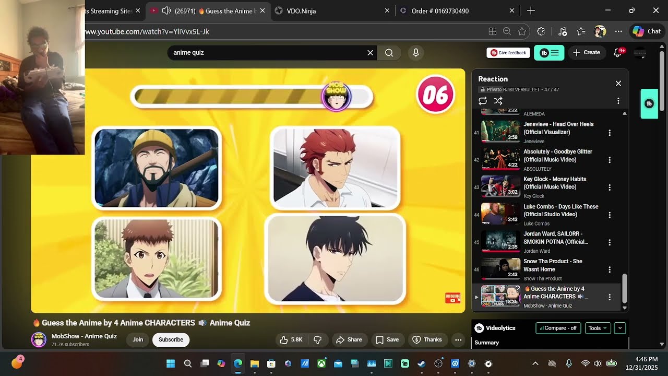This screenshot has height=376, width=668.
Task: Open Copilot Chat button
Action: pos(647,31)
